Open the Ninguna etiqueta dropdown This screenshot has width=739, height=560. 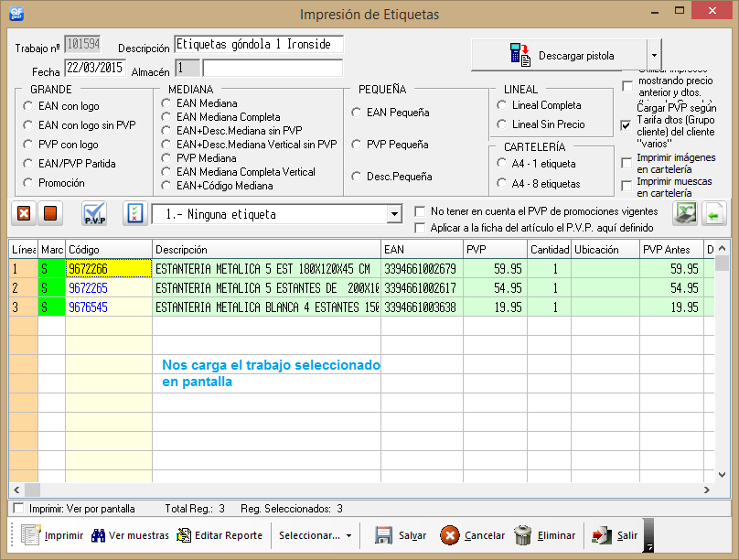(x=394, y=214)
